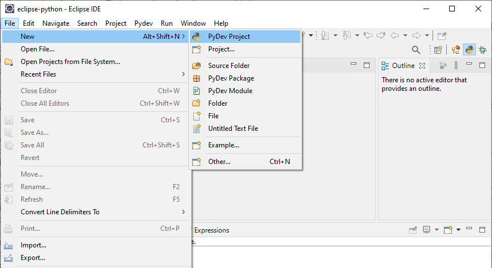
Task: Create a new PyDev Module
Action: coord(245,91)
